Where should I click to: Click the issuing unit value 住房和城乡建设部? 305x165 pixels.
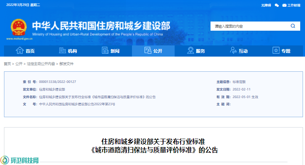[x=52, y=89]
